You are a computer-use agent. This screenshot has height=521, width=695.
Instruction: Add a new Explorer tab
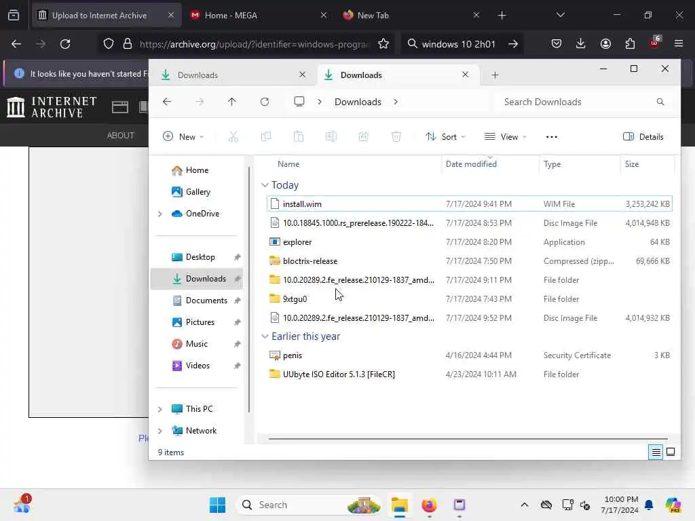pyautogui.click(x=495, y=75)
